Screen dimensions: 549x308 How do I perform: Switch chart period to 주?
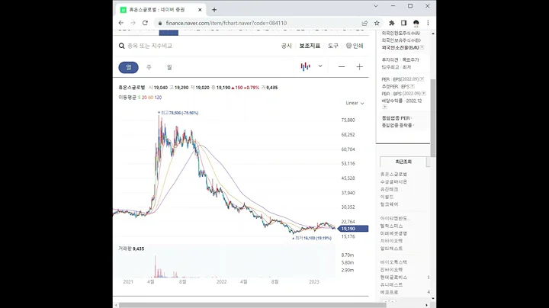coord(149,67)
